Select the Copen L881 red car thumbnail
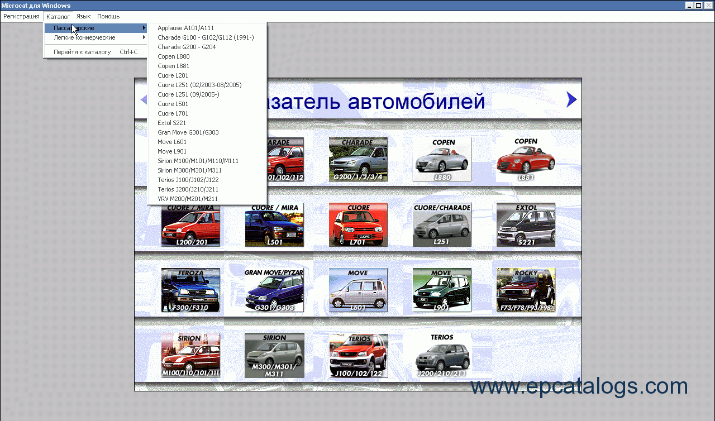715x421 pixels. (x=526, y=160)
